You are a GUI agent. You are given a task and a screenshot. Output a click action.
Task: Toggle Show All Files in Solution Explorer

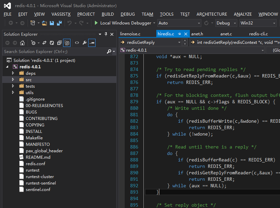67,43
